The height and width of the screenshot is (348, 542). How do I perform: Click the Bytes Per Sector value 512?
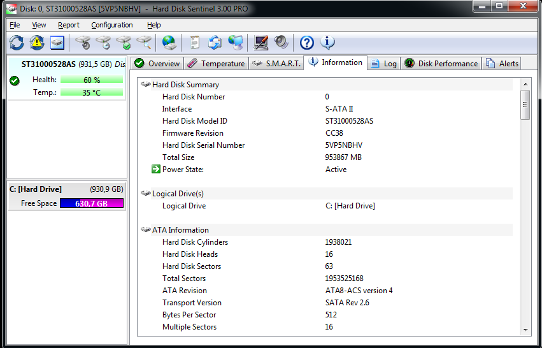[x=331, y=314]
